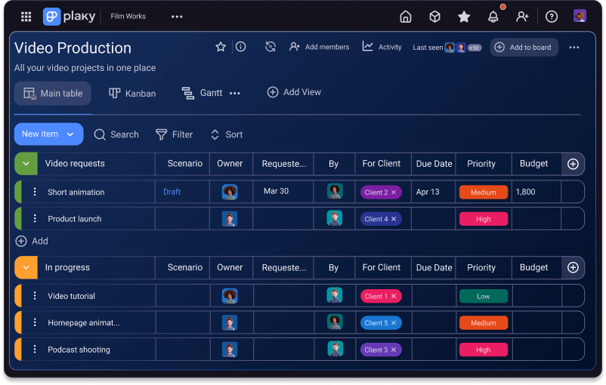606x385 pixels.
Task: Open the board info icon
Action: 240,47
